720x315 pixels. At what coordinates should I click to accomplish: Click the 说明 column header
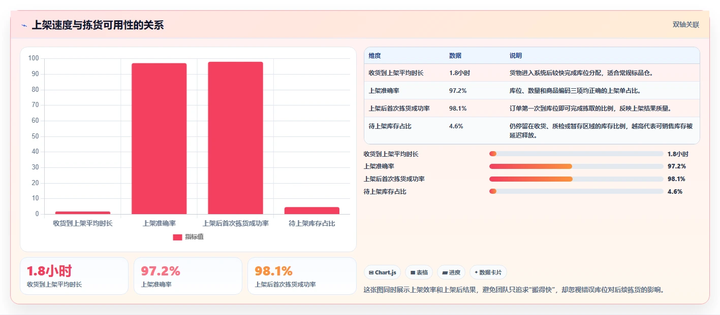tap(516, 56)
